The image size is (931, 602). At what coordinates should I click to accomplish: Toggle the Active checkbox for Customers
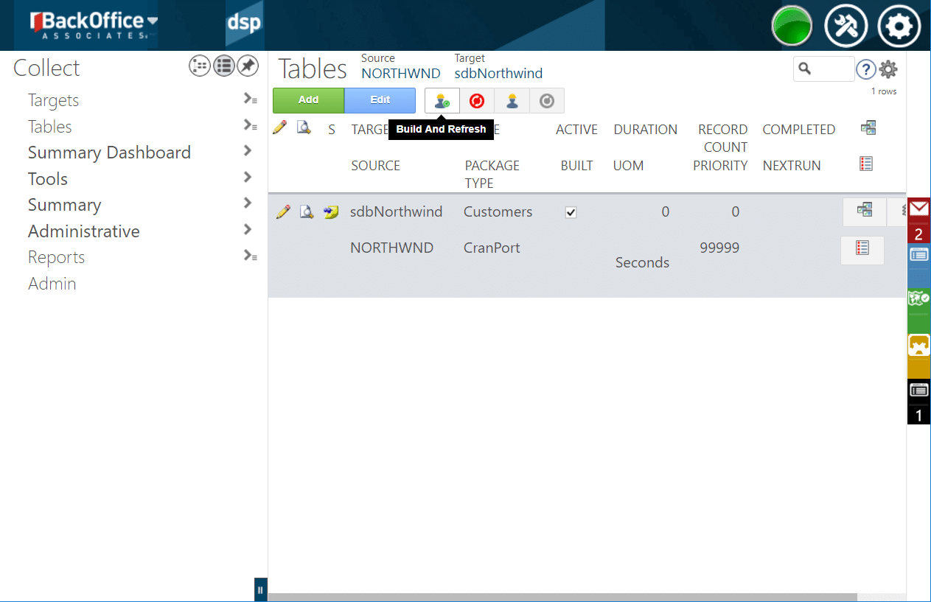[571, 212]
